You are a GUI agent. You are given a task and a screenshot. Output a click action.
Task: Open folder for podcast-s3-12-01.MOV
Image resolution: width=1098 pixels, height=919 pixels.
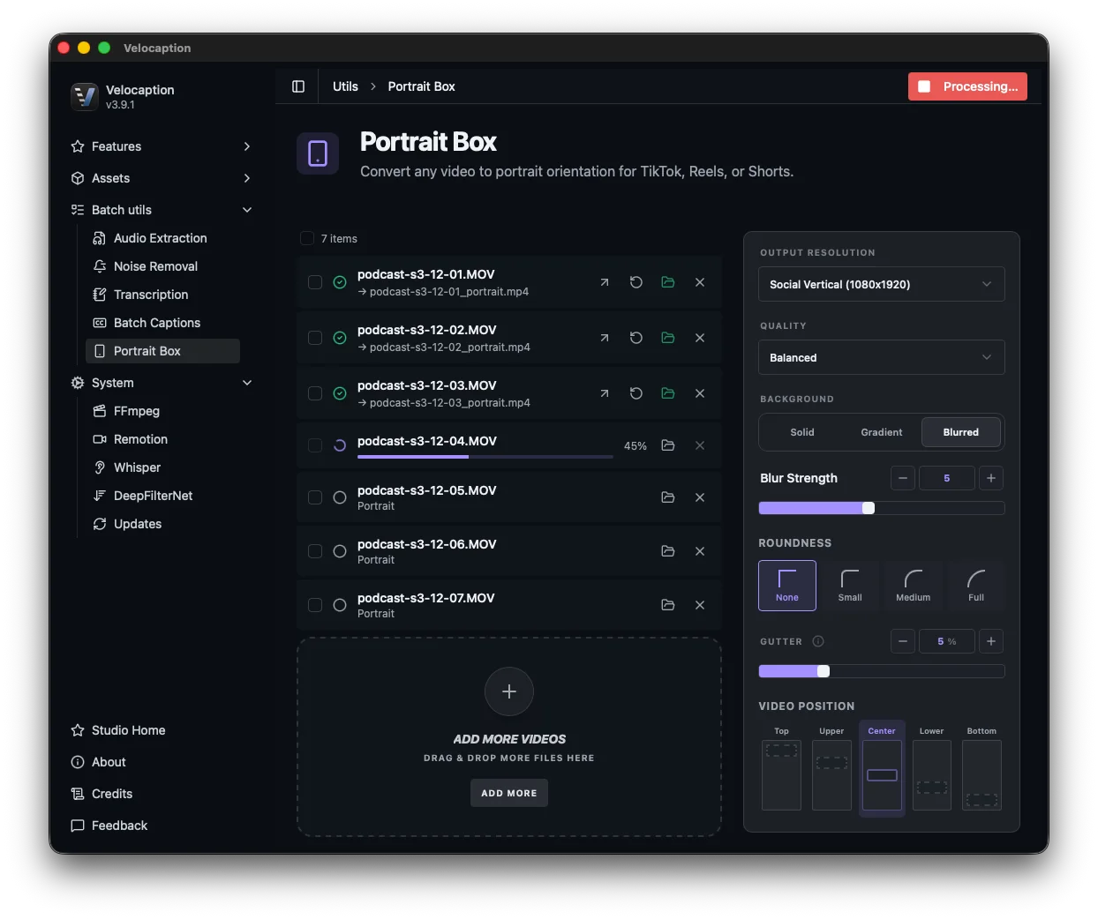[668, 282]
